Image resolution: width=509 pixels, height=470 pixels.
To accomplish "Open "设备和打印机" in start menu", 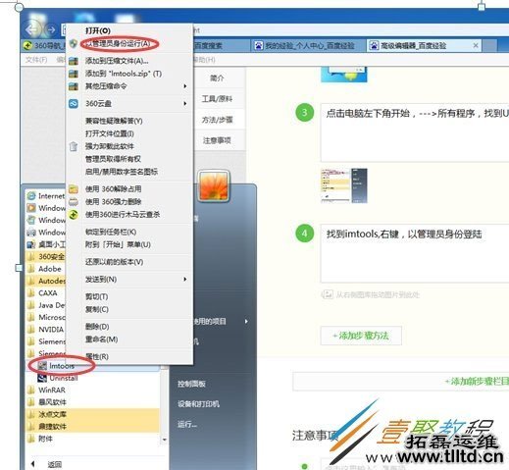I will [x=198, y=404].
